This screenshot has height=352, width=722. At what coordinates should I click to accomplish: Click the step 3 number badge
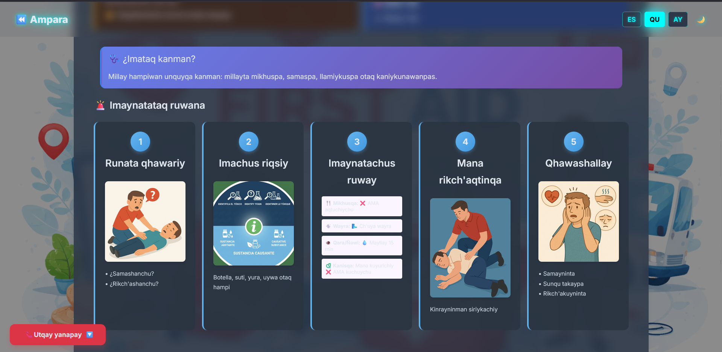357,142
